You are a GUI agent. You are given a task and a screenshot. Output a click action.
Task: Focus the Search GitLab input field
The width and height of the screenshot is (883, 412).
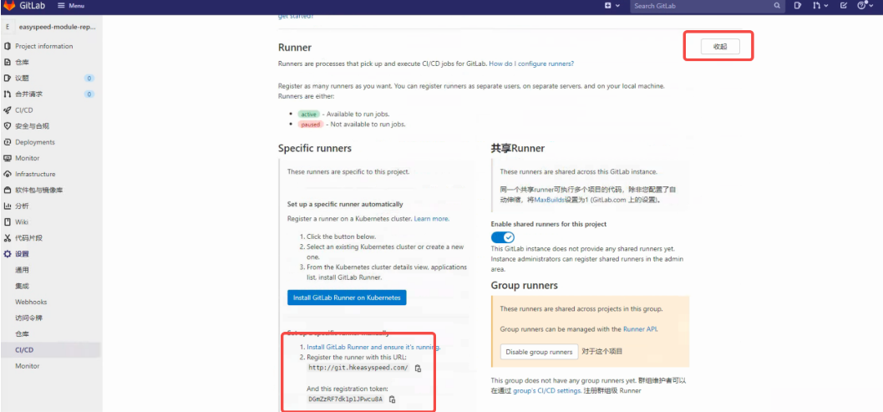(x=701, y=6)
